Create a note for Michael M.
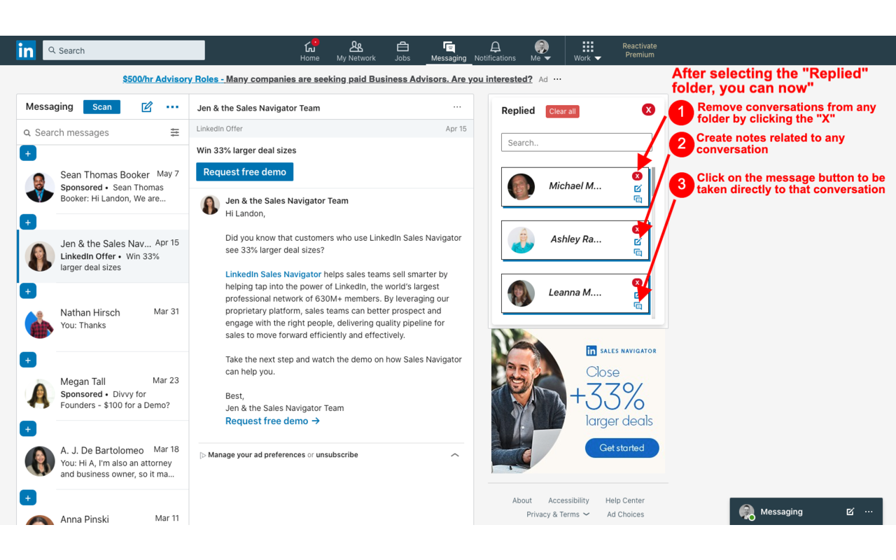 638,188
